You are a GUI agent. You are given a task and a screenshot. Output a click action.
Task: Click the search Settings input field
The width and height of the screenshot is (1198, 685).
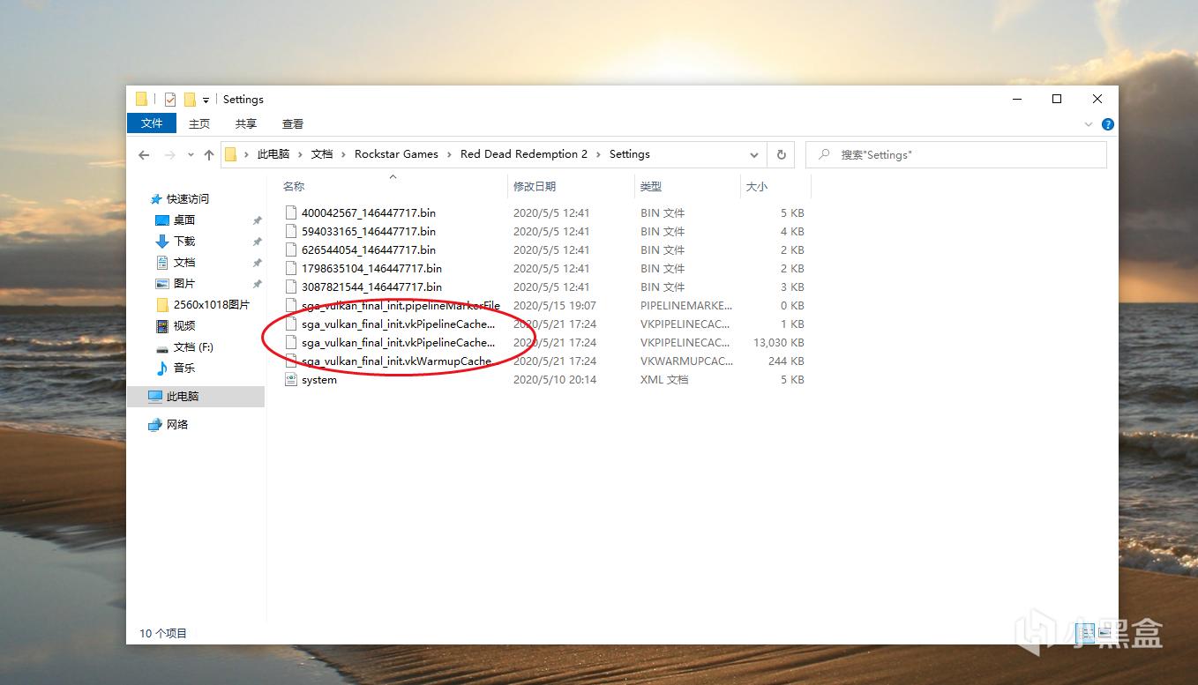(956, 154)
